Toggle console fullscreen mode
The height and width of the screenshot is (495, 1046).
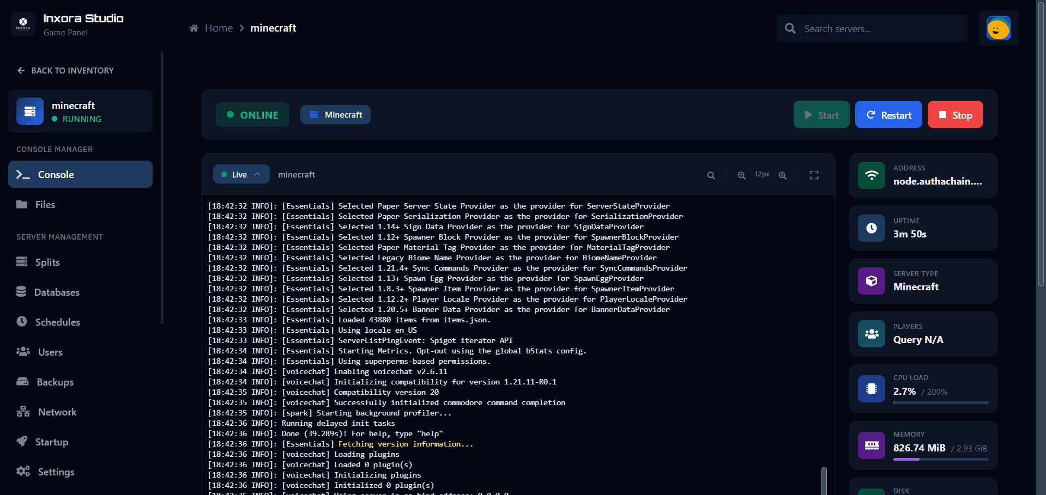[x=814, y=175]
